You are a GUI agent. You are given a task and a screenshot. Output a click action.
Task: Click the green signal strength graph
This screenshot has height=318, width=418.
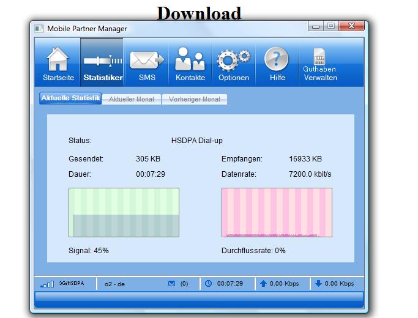coord(124,212)
